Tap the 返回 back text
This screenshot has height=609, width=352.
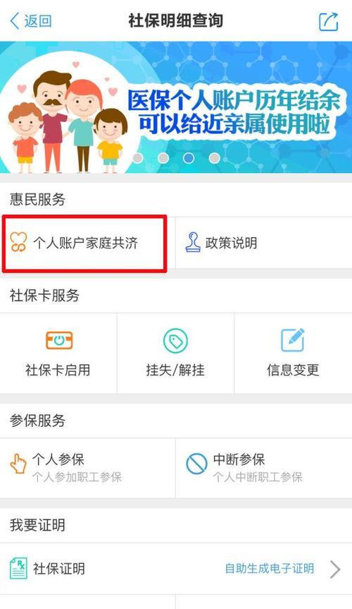tap(38, 21)
